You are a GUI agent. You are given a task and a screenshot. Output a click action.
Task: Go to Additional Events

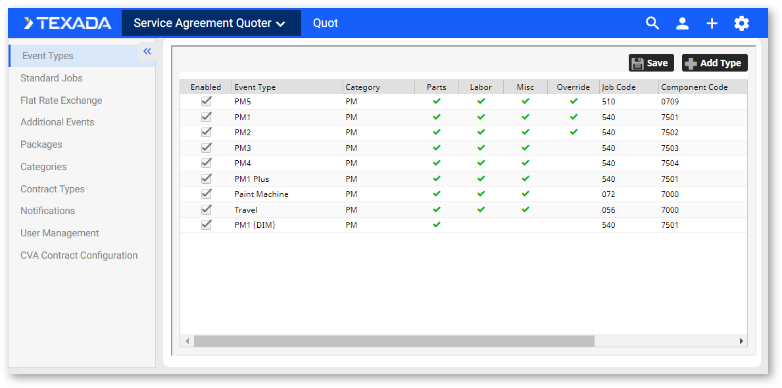click(57, 122)
